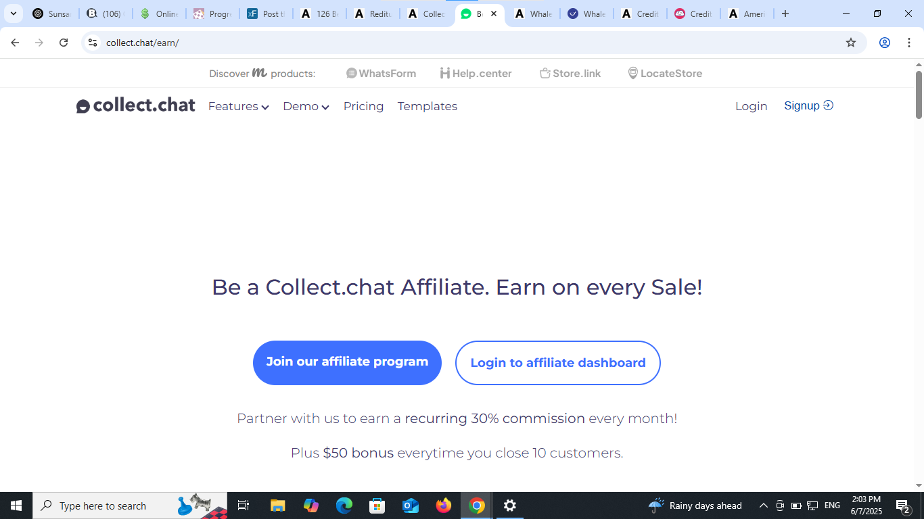Expand the Demo dropdown
Viewport: 924px width, 519px height.
click(x=306, y=106)
